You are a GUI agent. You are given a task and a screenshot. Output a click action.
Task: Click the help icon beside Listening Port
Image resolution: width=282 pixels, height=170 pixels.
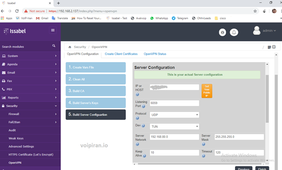[144, 107]
